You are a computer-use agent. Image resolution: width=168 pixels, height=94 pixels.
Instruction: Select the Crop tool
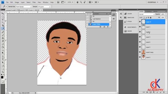click(3, 26)
